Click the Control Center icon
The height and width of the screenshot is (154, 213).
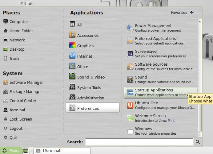click(x=6, y=101)
